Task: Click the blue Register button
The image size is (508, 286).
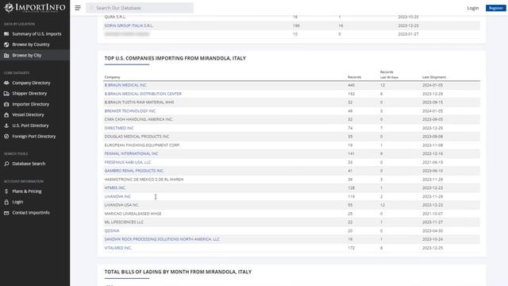Action: pos(495,8)
